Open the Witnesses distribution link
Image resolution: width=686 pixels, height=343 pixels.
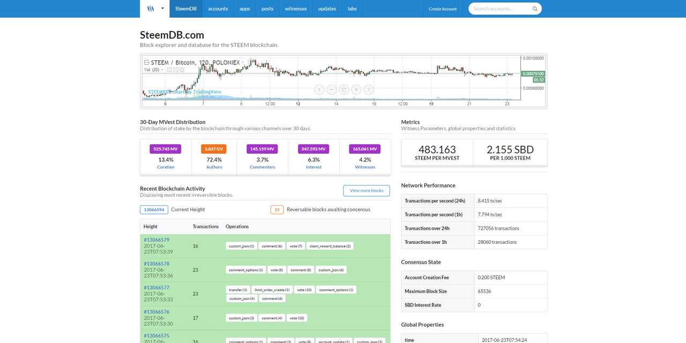coord(365,167)
